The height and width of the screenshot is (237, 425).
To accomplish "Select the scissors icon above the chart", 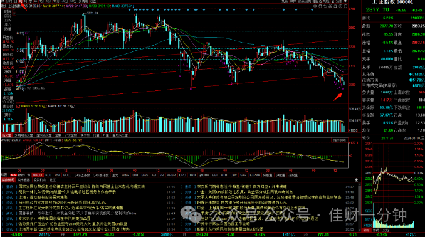I will pos(330,6).
